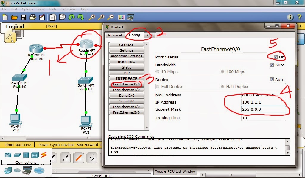Click the IP Address field
Viewport: 305px width, 178px height.
(263, 102)
